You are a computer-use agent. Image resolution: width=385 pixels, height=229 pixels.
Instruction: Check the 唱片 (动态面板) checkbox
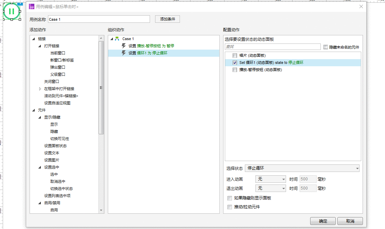click(235, 56)
